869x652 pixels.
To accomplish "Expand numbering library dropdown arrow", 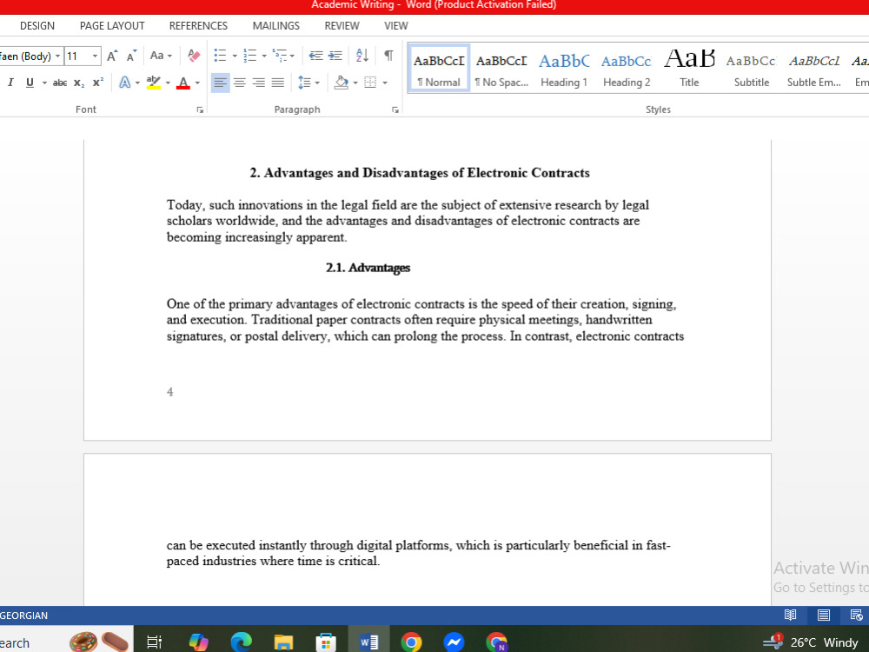I will (264, 56).
